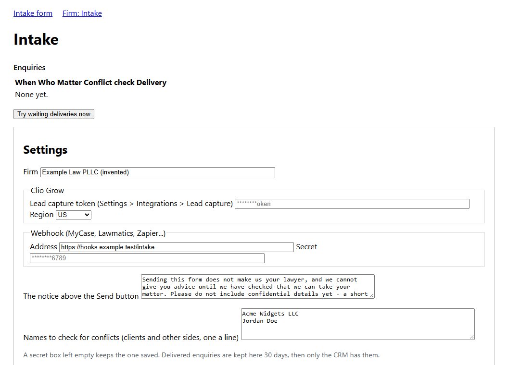The image size is (508, 365).
Task: Focus the Webhook Secret field
Action: coord(147,258)
